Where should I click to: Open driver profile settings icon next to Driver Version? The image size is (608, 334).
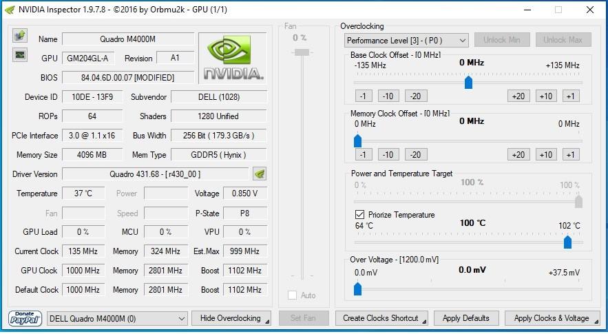pos(260,174)
